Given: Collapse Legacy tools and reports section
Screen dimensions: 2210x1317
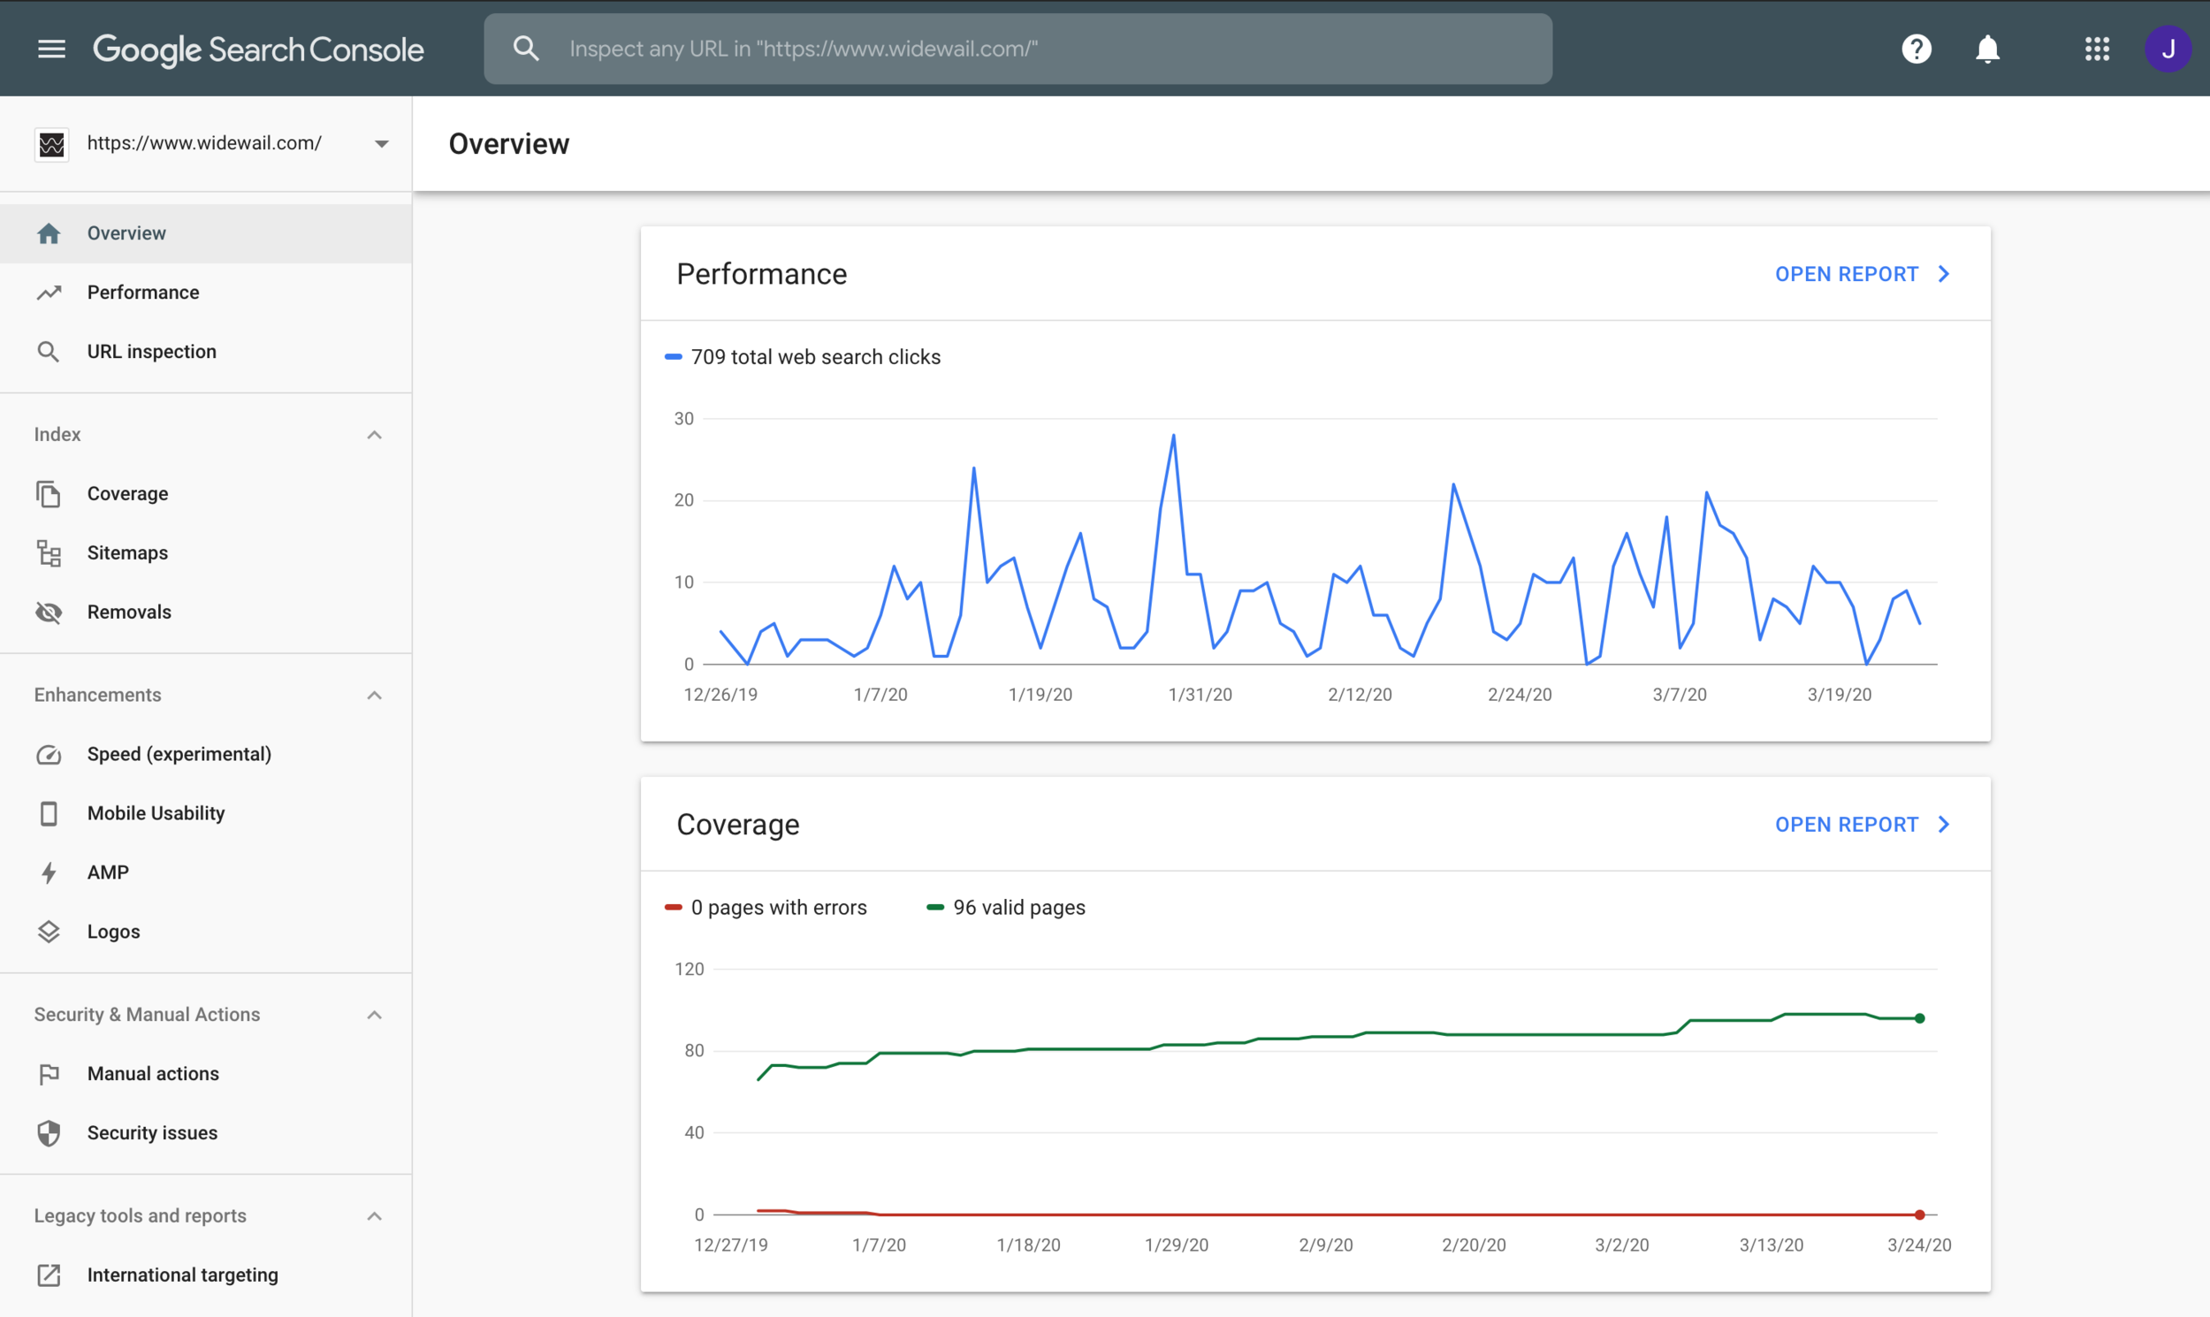Looking at the screenshot, I should pos(375,1216).
